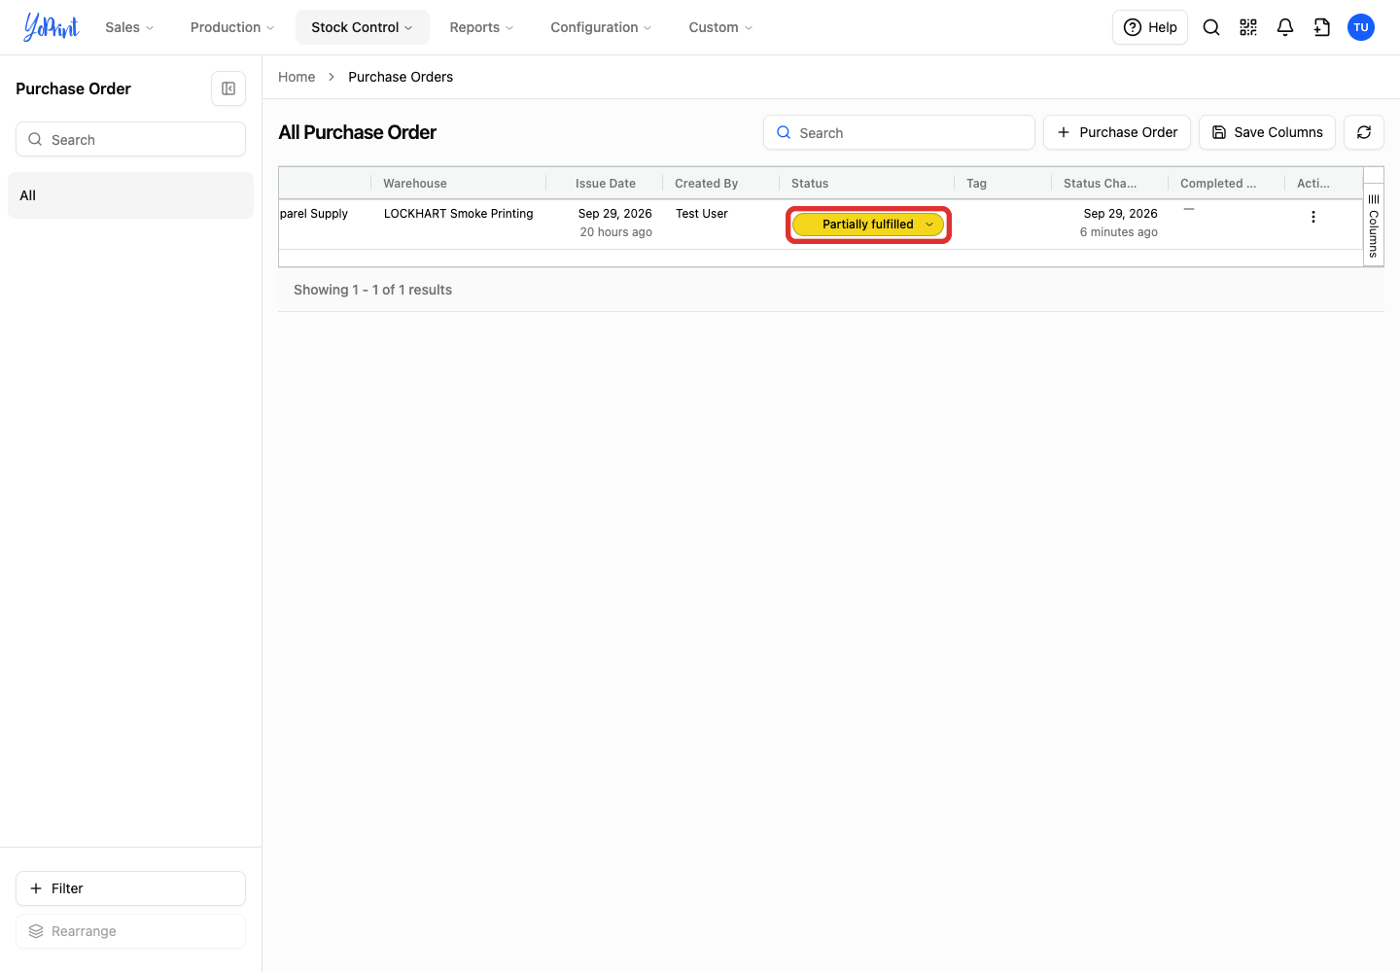Viewport: 1400px width, 972px height.
Task: Focus the All Purchase Order search field
Action: tap(899, 132)
